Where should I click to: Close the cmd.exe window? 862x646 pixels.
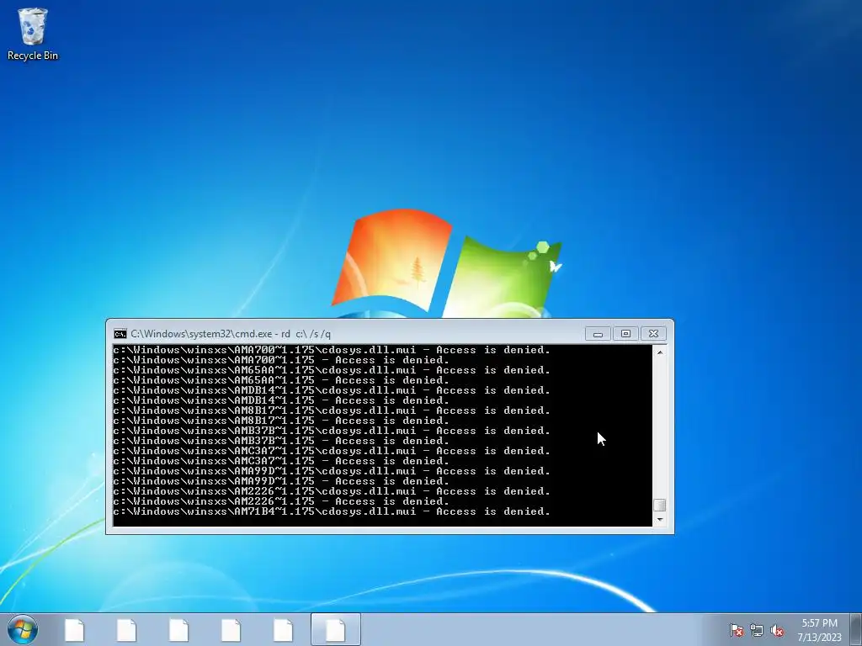(x=653, y=333)
